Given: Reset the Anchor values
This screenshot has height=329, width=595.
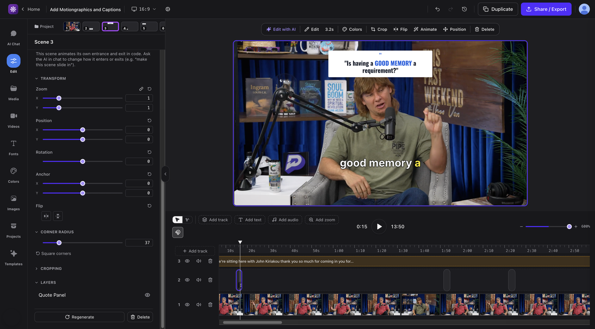Looking at the screenshot, I should (150, 174).
